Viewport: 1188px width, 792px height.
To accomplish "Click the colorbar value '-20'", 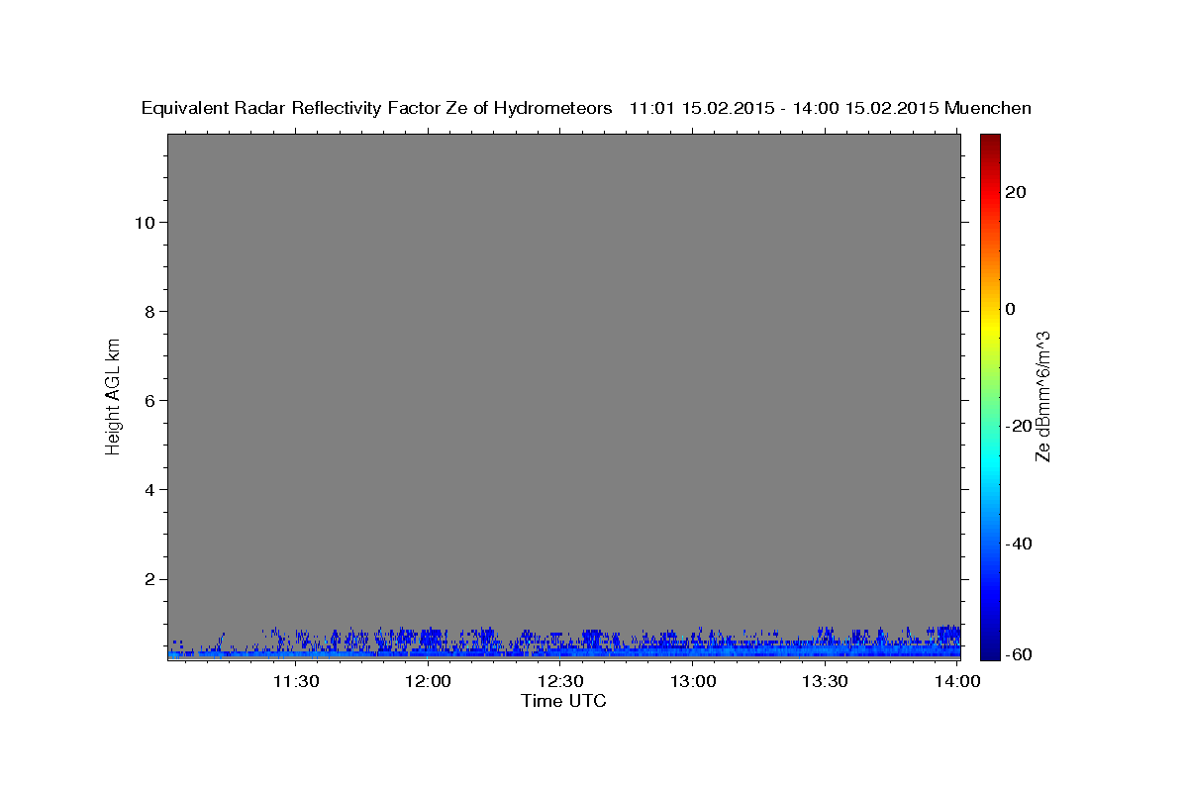I will click(1017, 427).
